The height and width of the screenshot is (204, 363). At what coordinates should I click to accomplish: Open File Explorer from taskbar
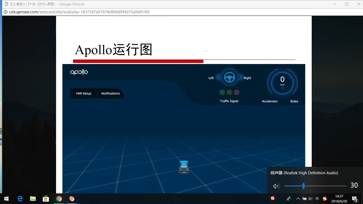pyautogui.click(x=33, y=199)
